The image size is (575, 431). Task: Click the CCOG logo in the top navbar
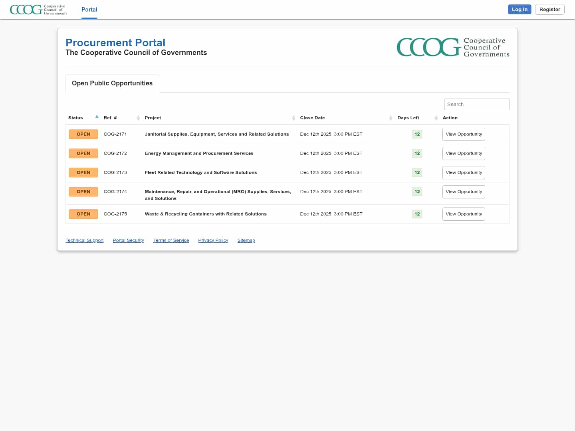click(38, 10)
